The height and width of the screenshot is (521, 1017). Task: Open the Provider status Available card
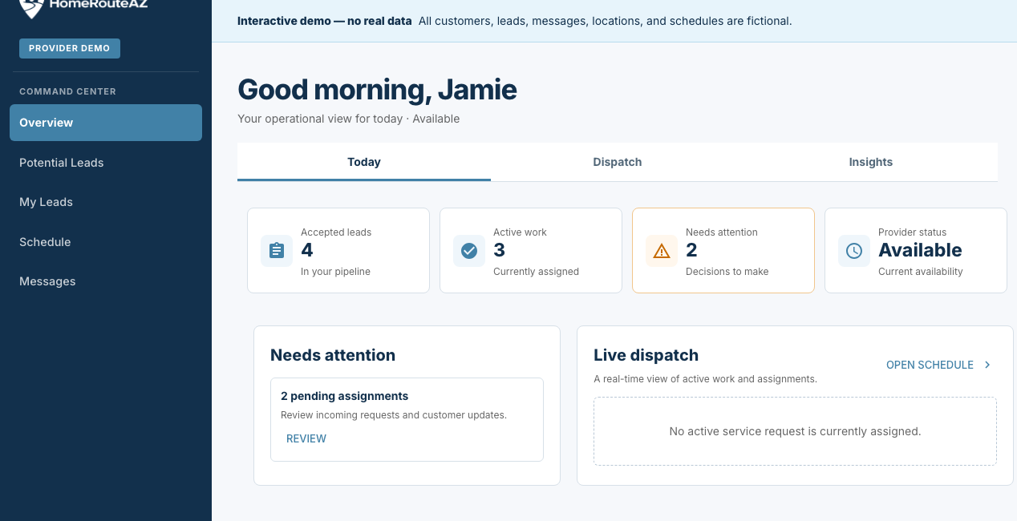[916, 251]
